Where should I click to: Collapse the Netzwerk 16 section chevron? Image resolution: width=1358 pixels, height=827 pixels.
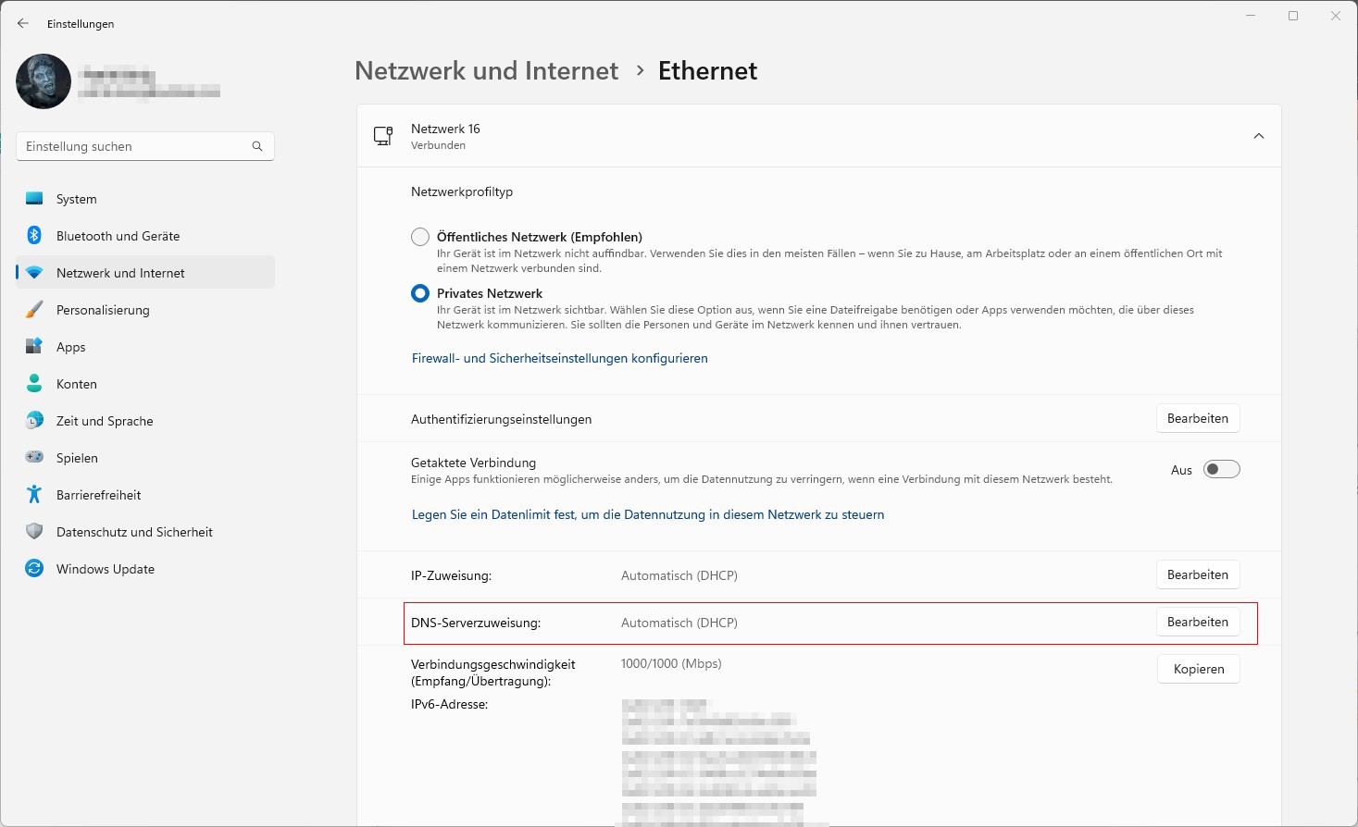[1259, 136]
